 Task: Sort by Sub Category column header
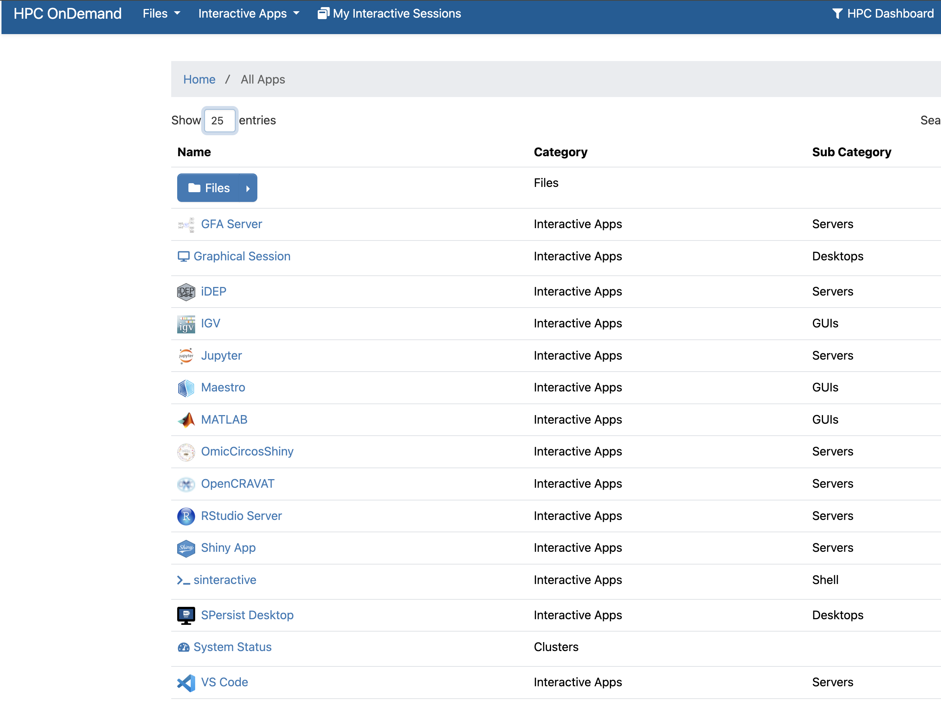click(x=852, y=152)
